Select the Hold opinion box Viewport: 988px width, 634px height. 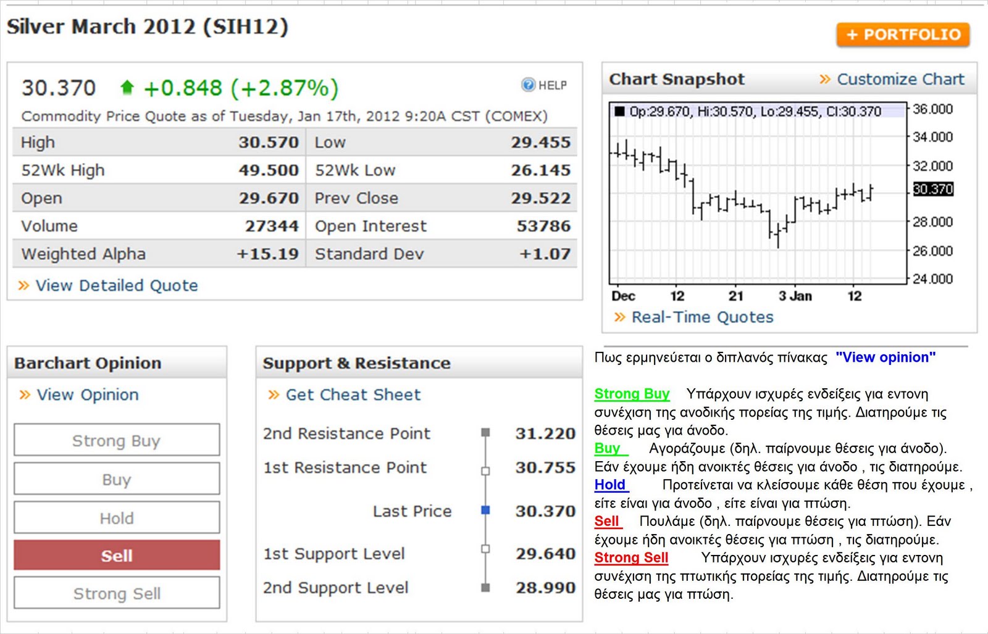click(x=117, y=517)
